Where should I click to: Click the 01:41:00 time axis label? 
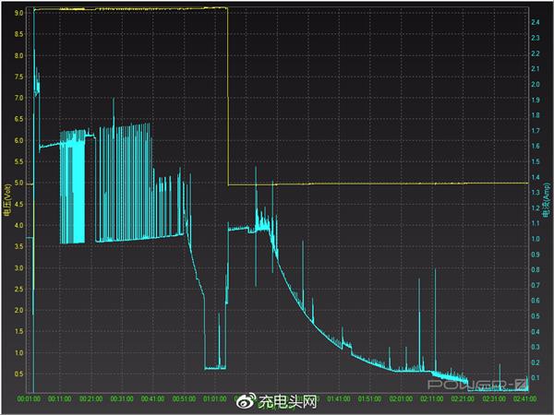click(339, 399)
